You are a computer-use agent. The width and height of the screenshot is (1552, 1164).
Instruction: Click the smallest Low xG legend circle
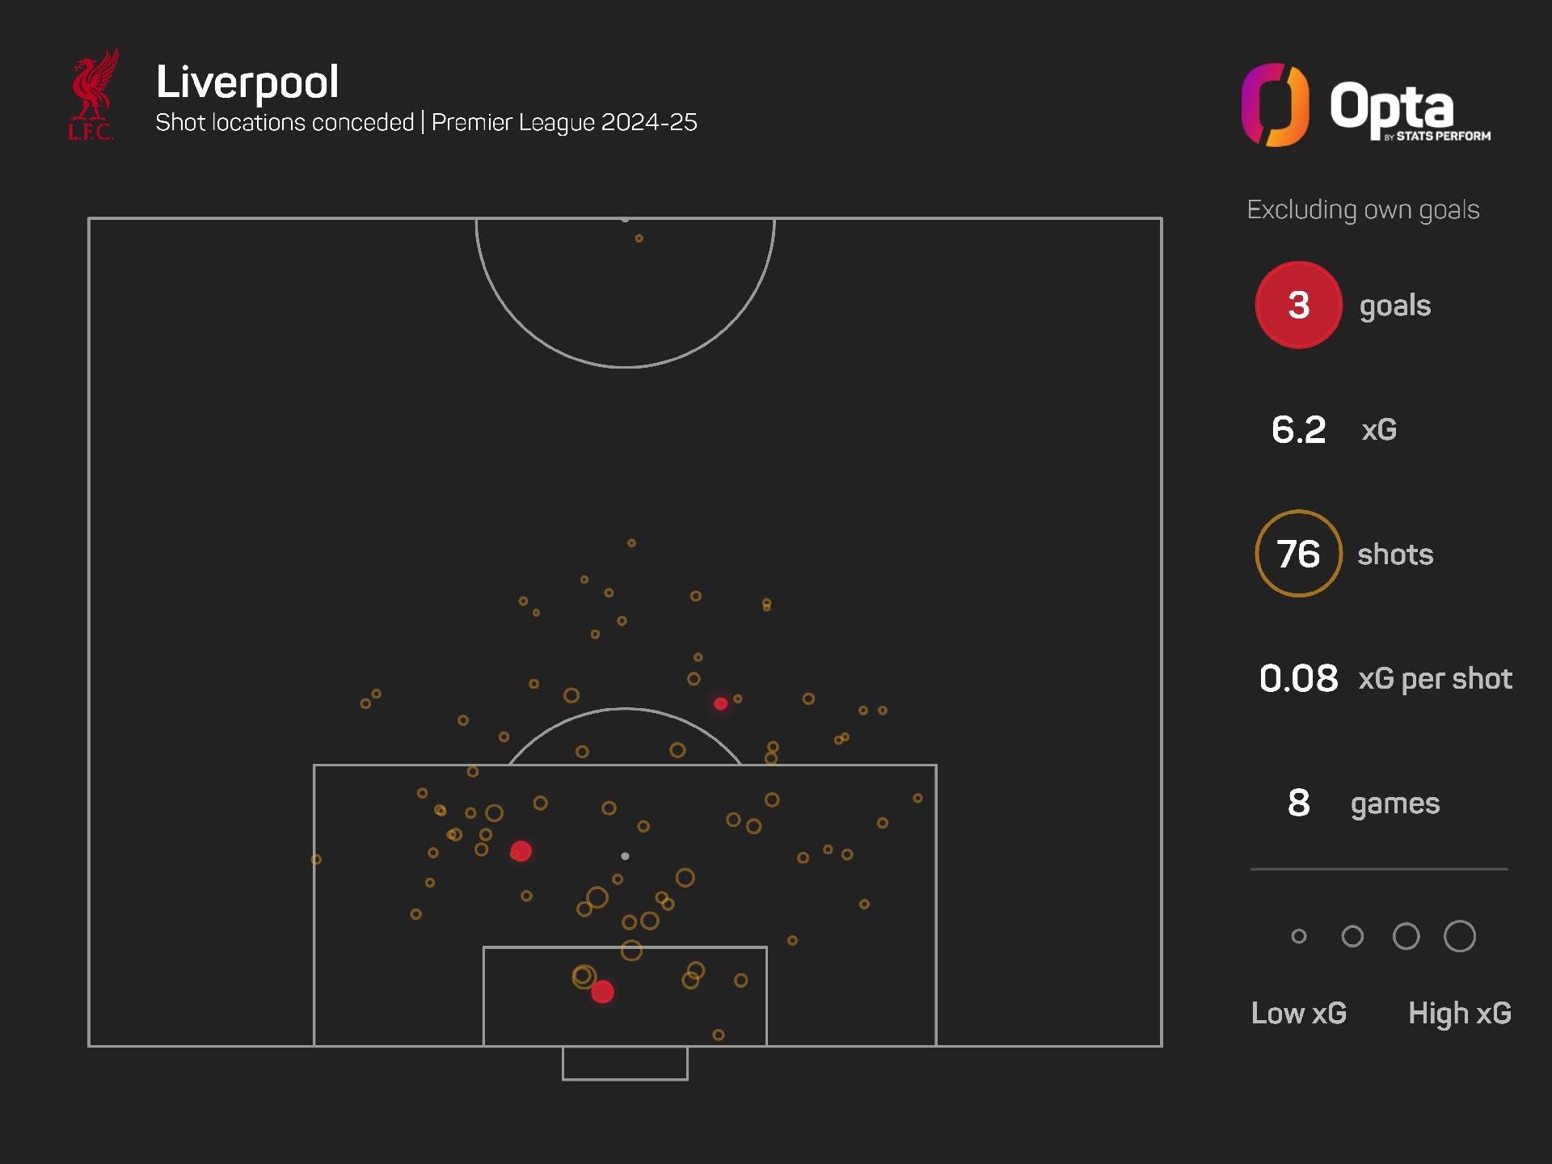point(1299,936)
